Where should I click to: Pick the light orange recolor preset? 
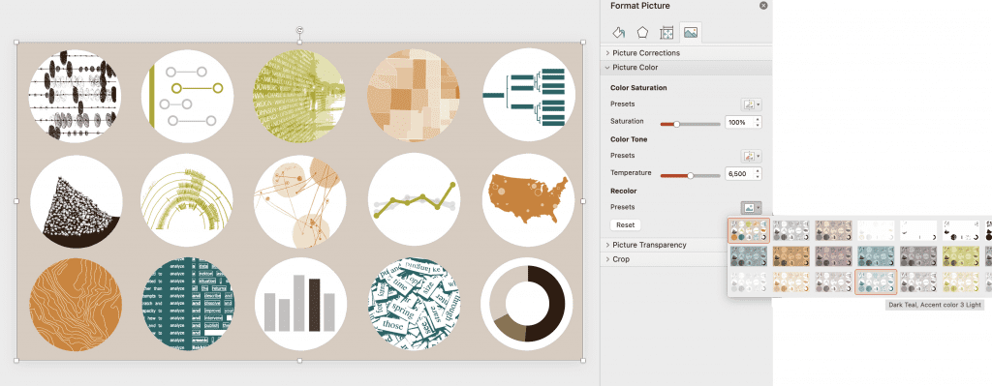click(790, 282)
